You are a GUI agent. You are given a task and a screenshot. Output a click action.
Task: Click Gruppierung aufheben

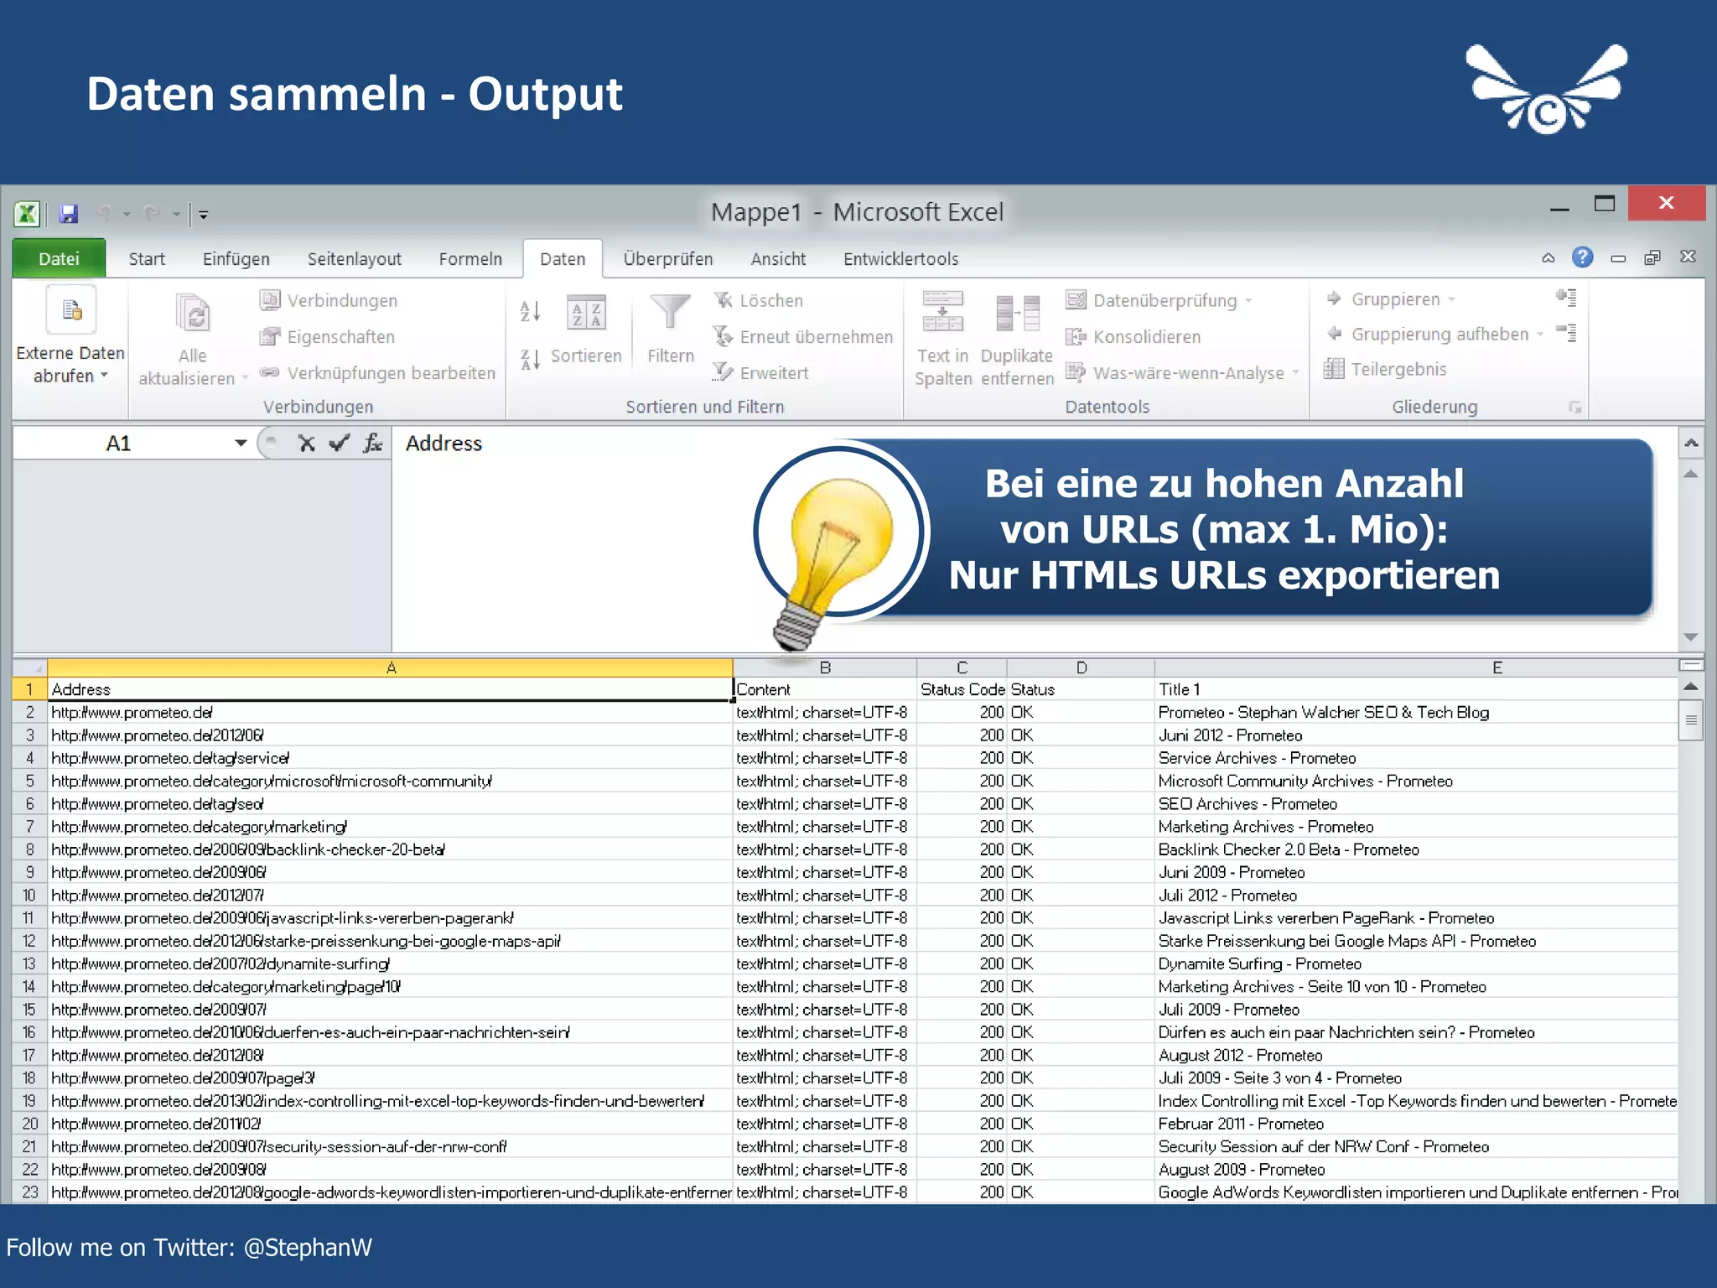pos(1429,334)
